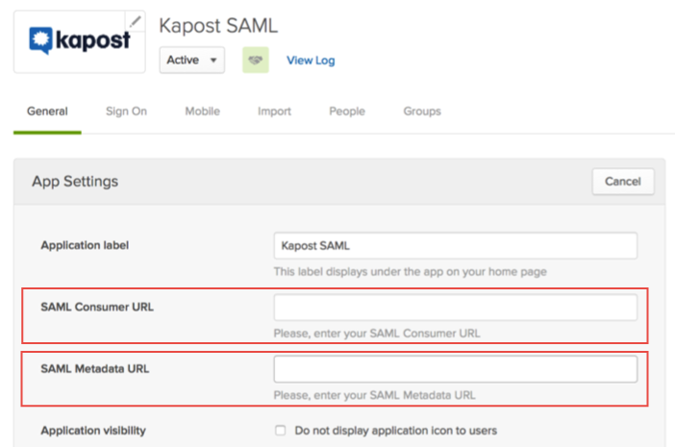Open the Import tab
The image size is (675, 447).
tap(274, 112)
